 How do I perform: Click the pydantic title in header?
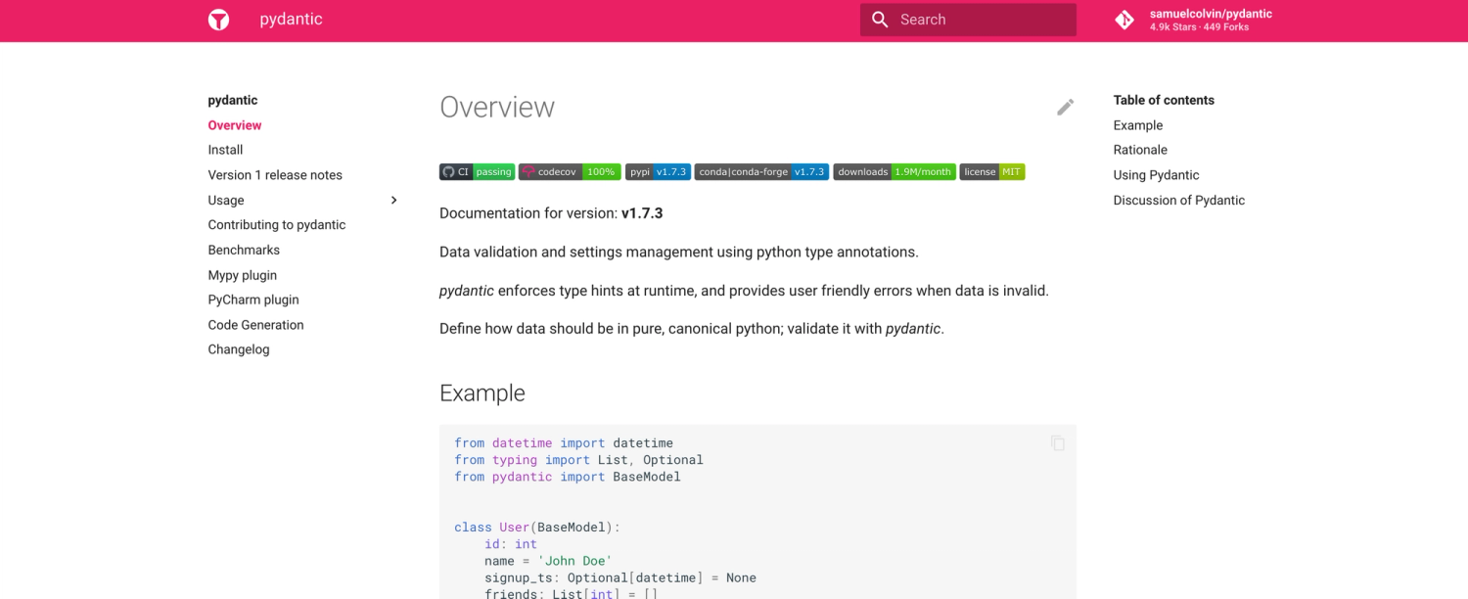(291, 20)
